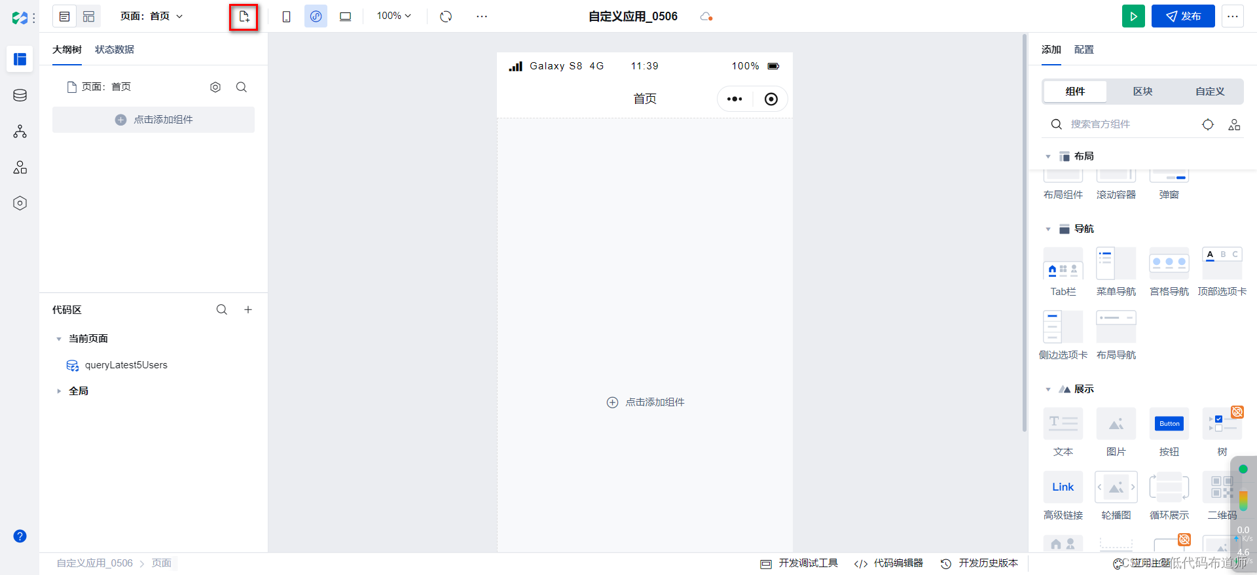The image size is (1257, 575).
Task: Open the workflow sidebar icon
Action: [20, 131]
